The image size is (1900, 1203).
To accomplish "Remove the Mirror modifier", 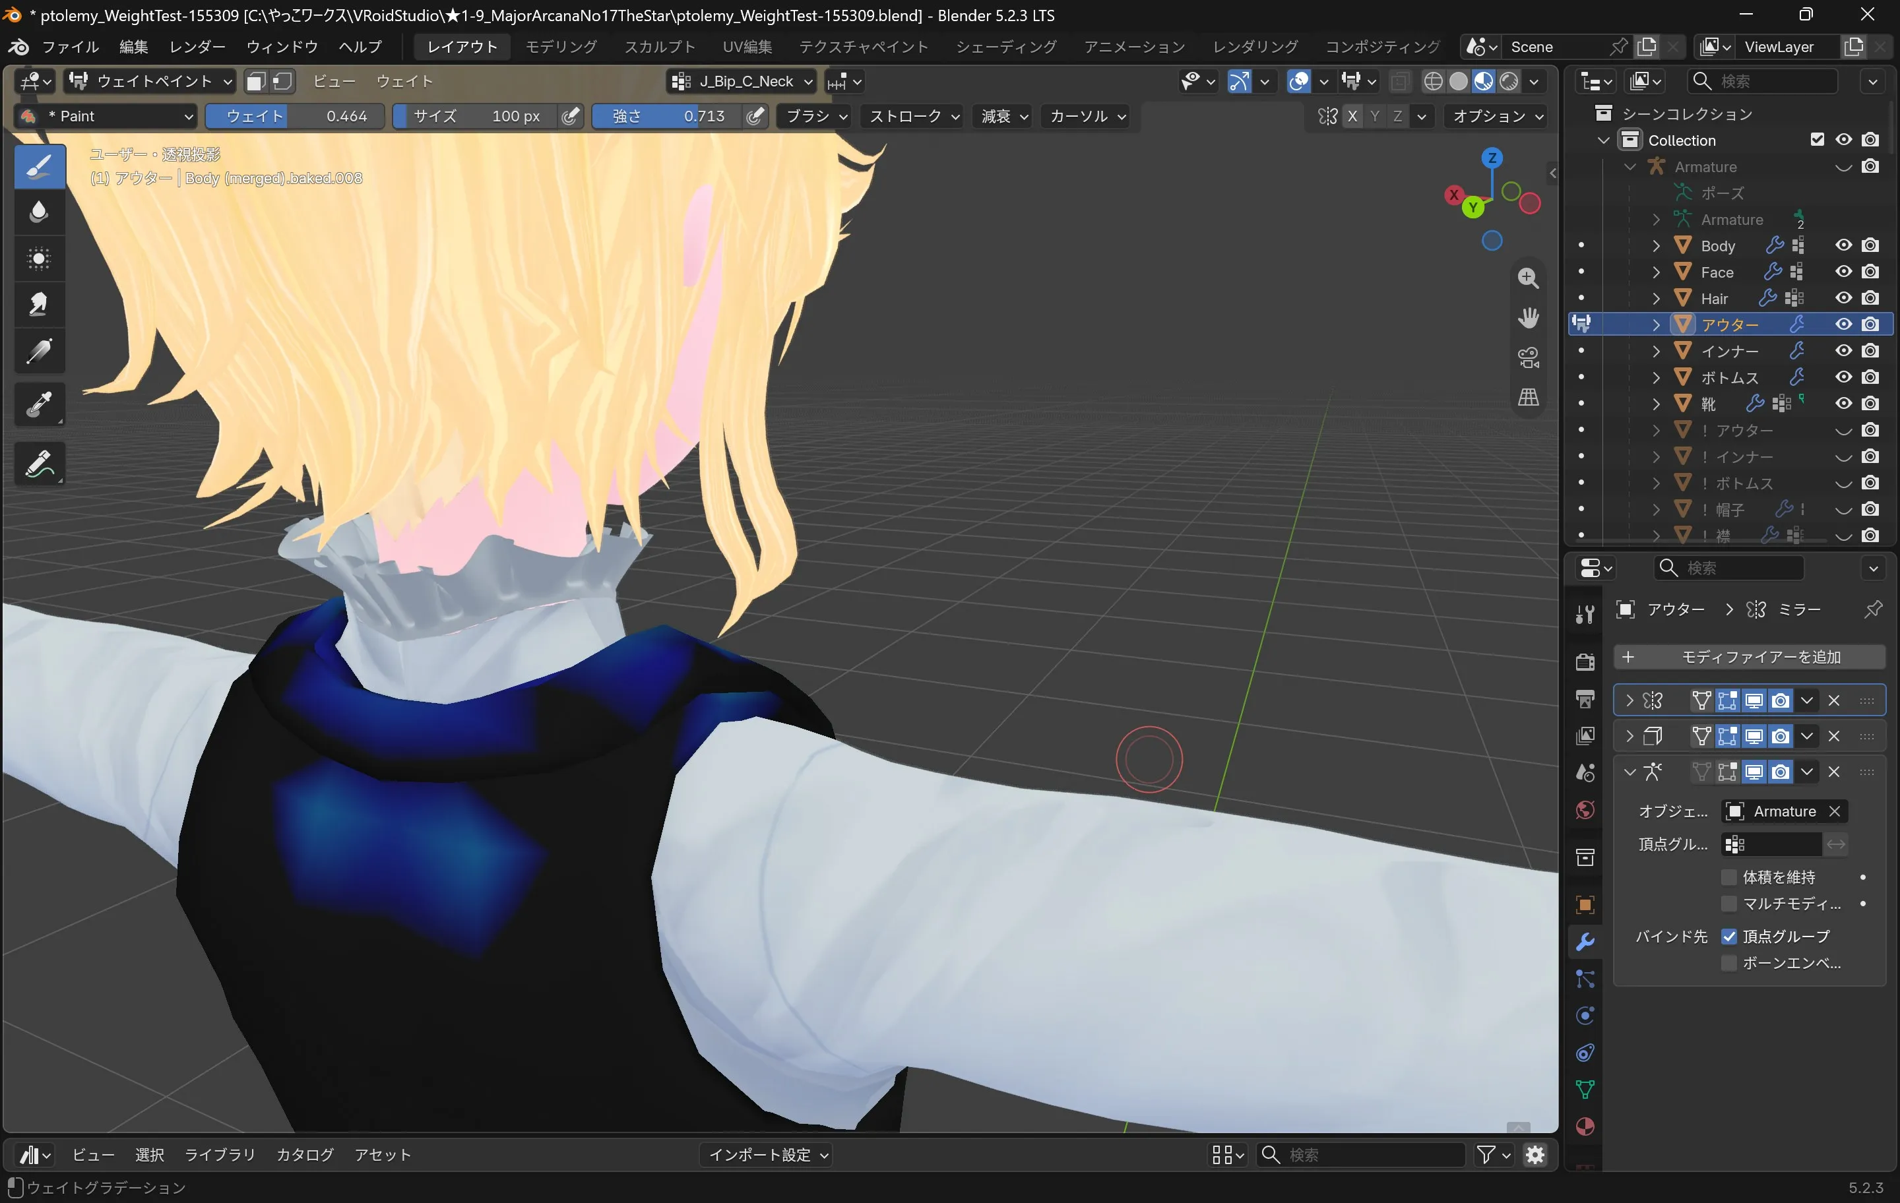I will pyautogui.click(x=1834, y=700).
